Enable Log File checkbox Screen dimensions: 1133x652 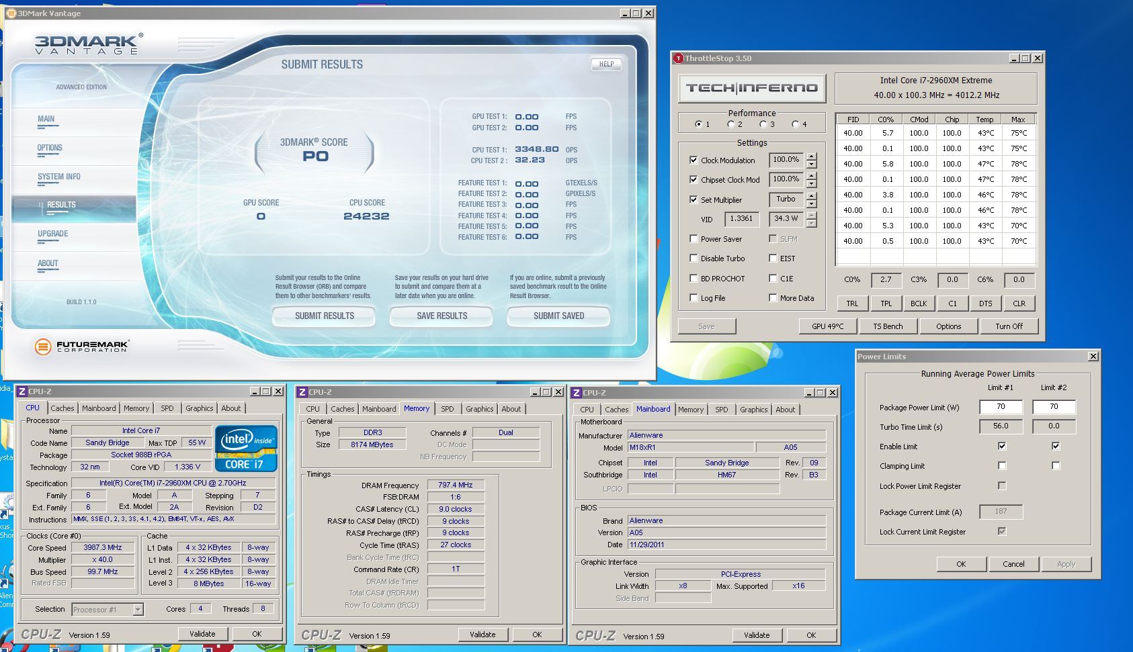694,298
